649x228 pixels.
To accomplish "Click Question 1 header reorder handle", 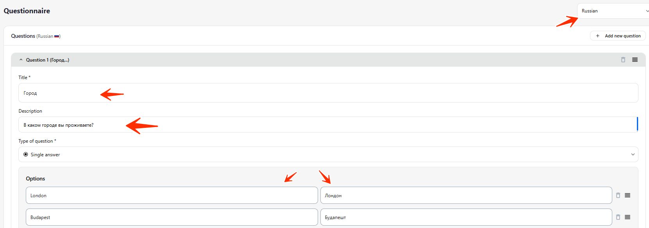I will coord(635,60).
